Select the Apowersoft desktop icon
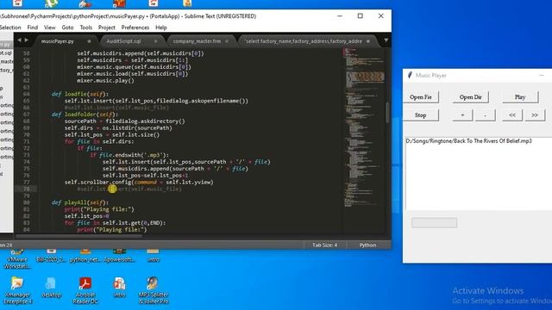The height and width of the screenshot is (310, 552). (x=119, y=256)
